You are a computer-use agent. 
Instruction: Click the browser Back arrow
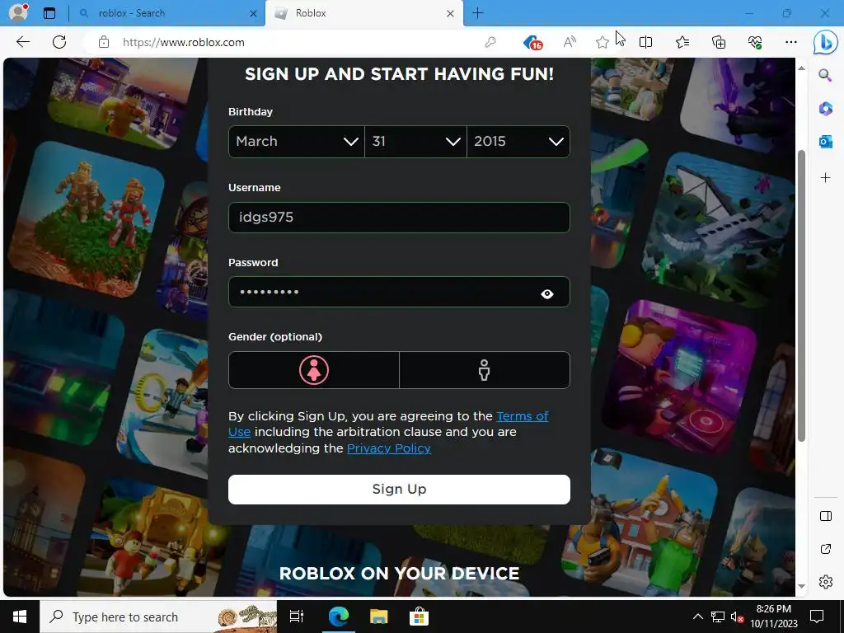point(22,42)
